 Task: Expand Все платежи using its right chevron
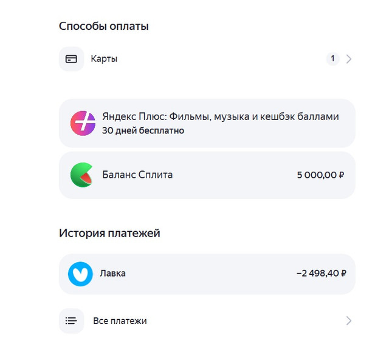coord(349,321)
